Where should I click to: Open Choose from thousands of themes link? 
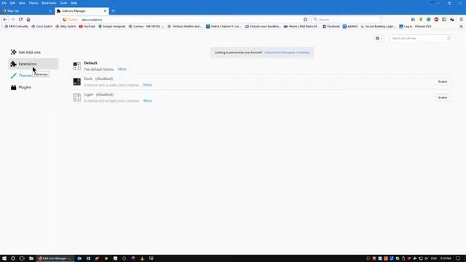(287, 52)
